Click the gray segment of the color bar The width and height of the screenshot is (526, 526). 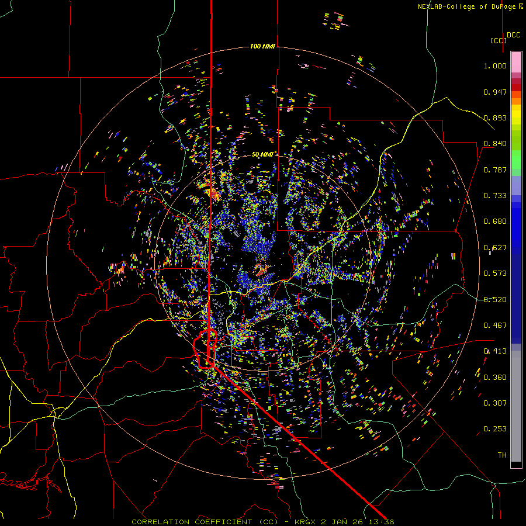pos(516,406)
